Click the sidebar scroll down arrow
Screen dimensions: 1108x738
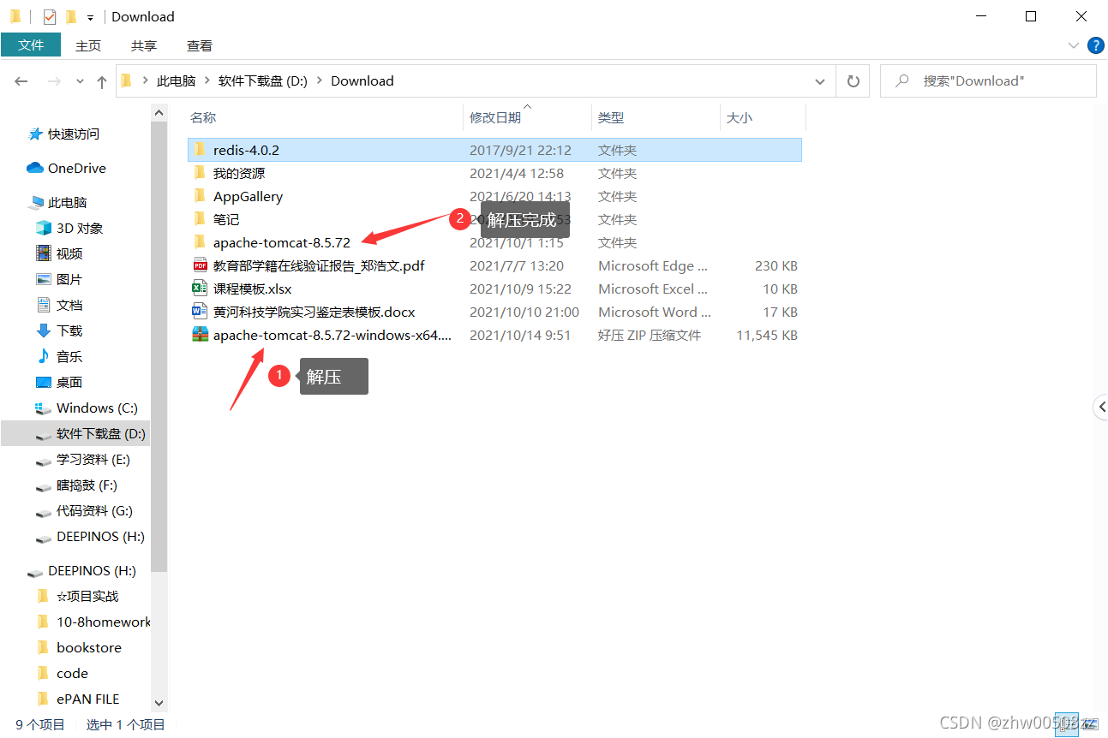[x=159, y=702]
